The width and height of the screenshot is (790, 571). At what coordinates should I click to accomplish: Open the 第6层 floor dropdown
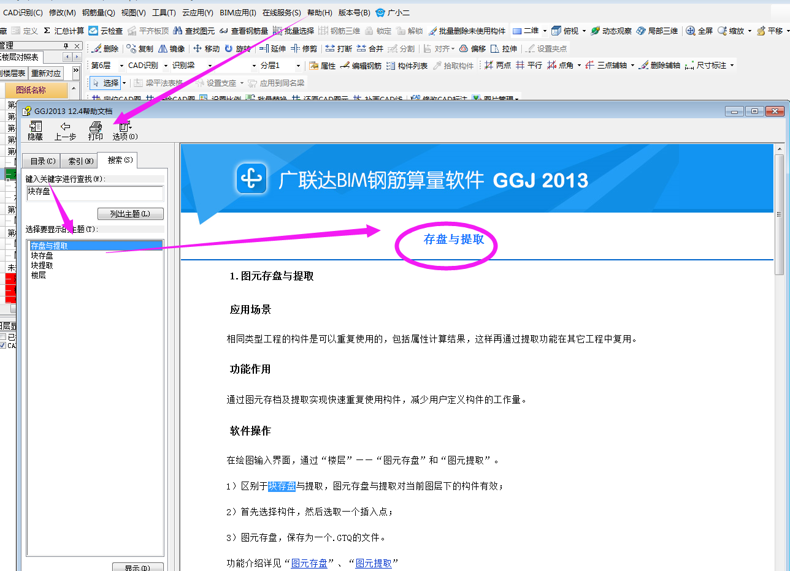click(x=107, y=66)
